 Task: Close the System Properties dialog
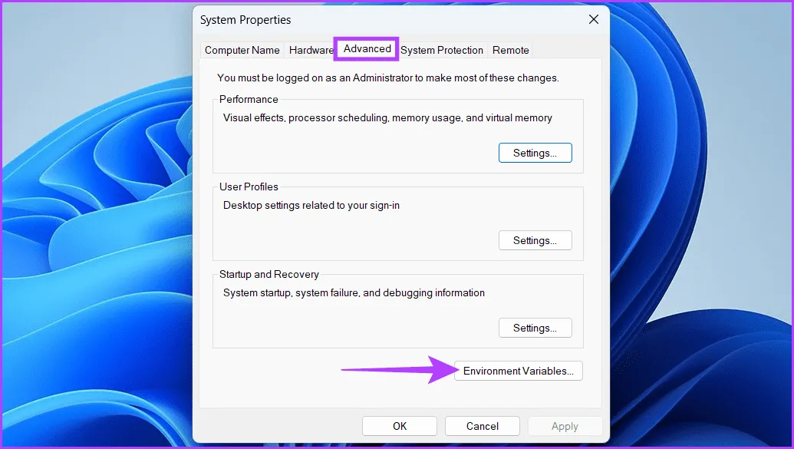[x=594, y=20]
